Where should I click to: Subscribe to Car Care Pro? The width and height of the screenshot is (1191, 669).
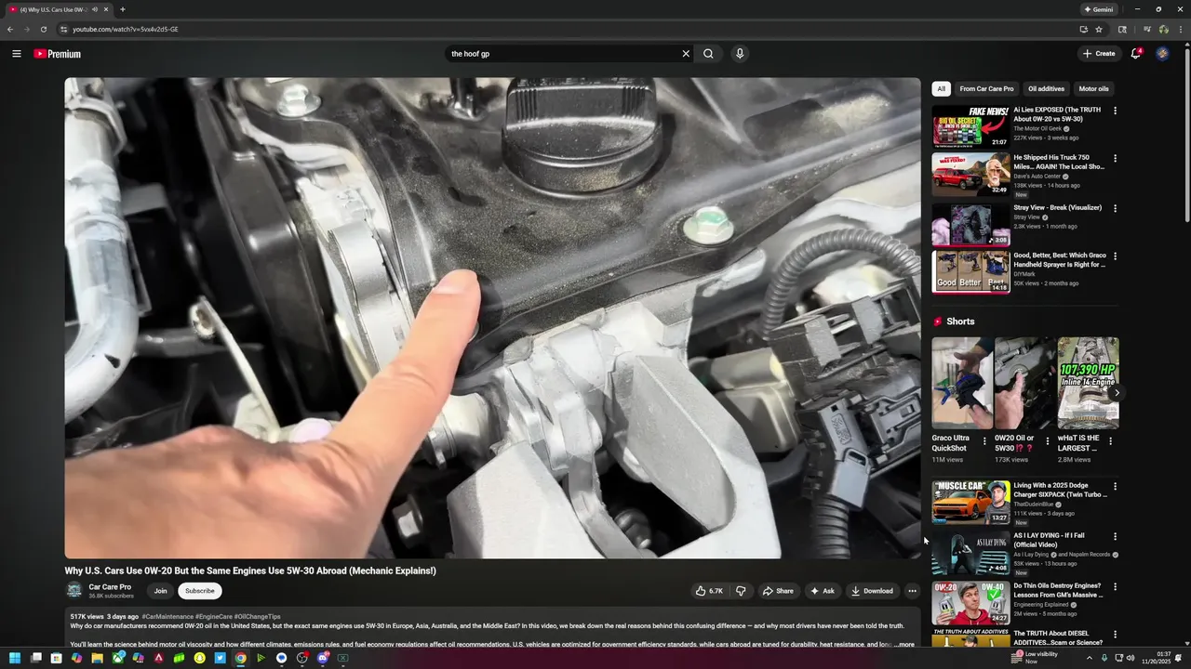(x=200, y=591)
